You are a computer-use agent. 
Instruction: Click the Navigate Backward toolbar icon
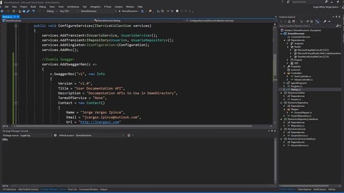tap(2, 11)
